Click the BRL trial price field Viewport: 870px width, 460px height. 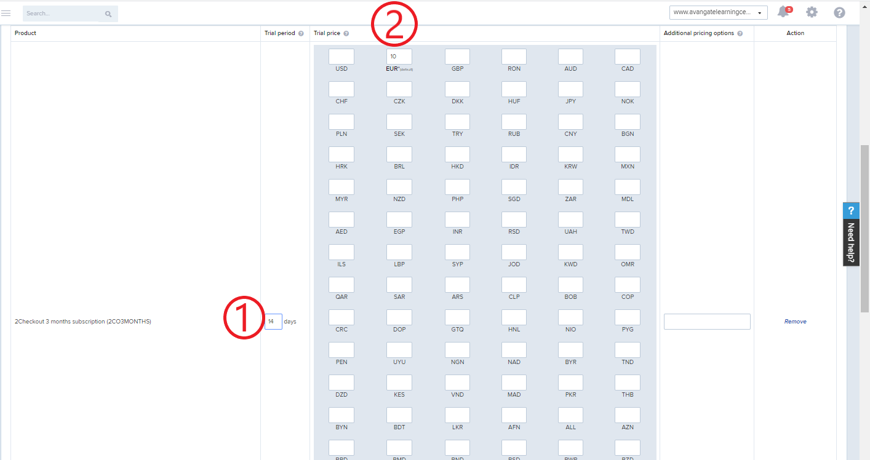click(399, 154)
